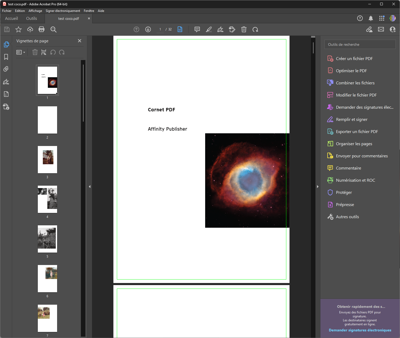The height and width of the screenshot is (338, 400).
Task: Add file to starred favorites
Action: [x=19, y=29]
